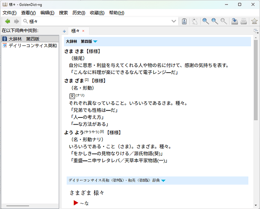Reset zoom with the plain magnifier
The image size is (260, 209).
[223, 21]
